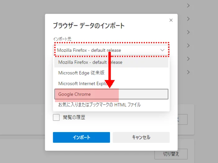Close the import browser data dialog
218x163 pixels.
click(171, 20)
